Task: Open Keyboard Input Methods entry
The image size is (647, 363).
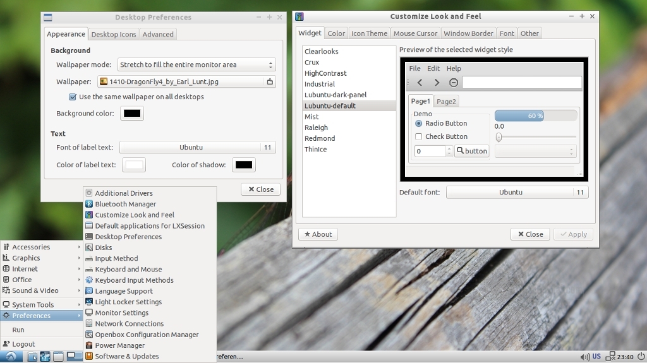Action: click(x=150, y=280)
